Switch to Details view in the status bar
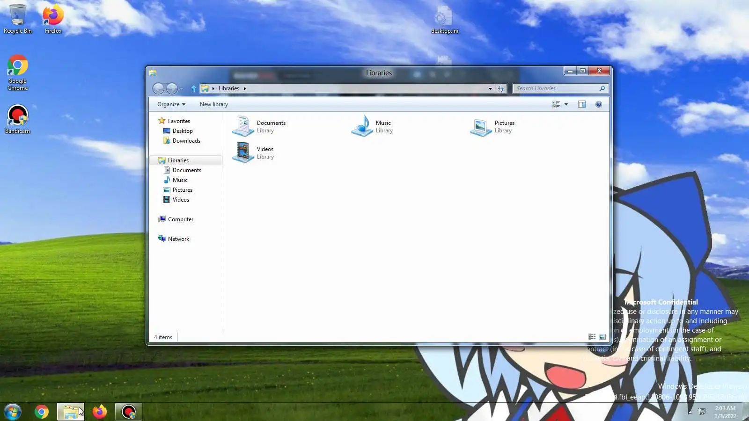The width and height of the screenshot is (749, 421). click(x=592, y=337)
